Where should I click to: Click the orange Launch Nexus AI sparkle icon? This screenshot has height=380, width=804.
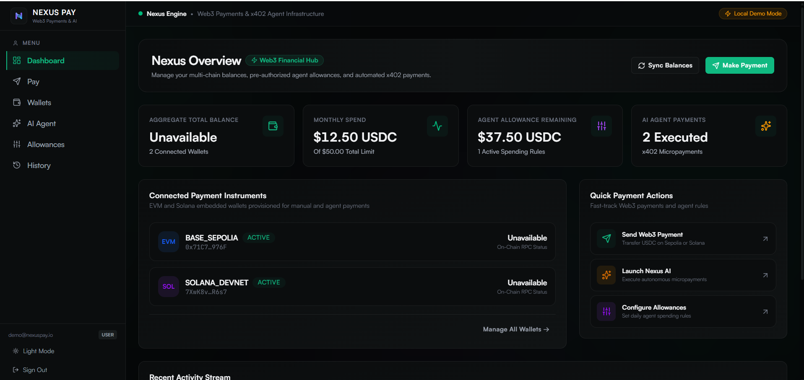pyautogui.click(x=606, y=275)
